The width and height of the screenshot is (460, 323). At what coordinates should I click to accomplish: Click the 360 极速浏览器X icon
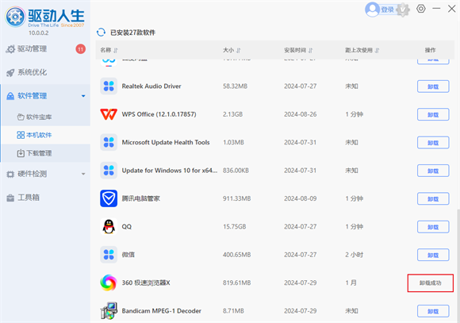(109, 283)
